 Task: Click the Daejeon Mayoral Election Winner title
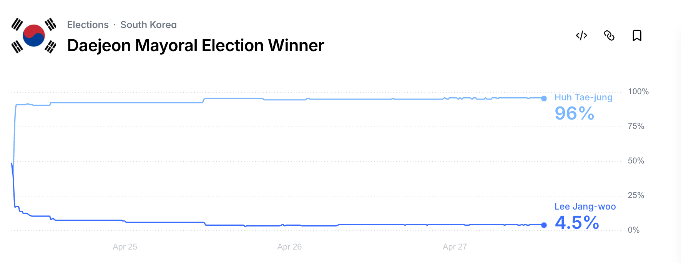tap(195, 45)
